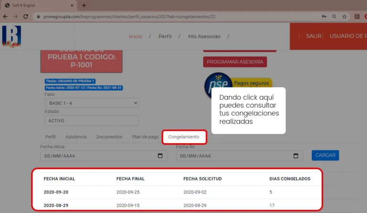The width and height of the screenshot is (367, 213).
Task: Select the Asistencia tab
Action: pos(76,137)
